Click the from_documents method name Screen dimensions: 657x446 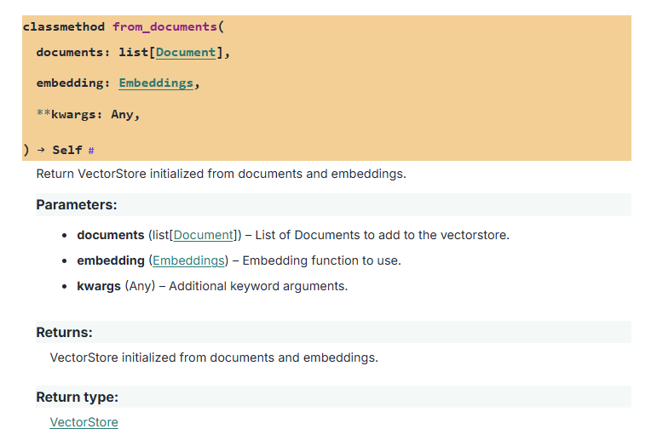(x=164, y=26)
